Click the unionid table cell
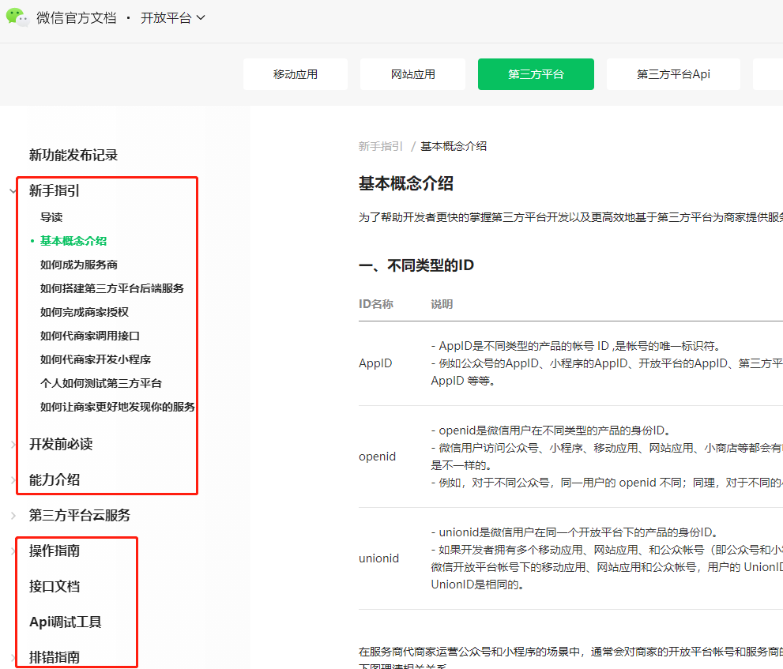The width and height of the screenshot is (783, 669). pyautogui.click(x=378, y=558)
